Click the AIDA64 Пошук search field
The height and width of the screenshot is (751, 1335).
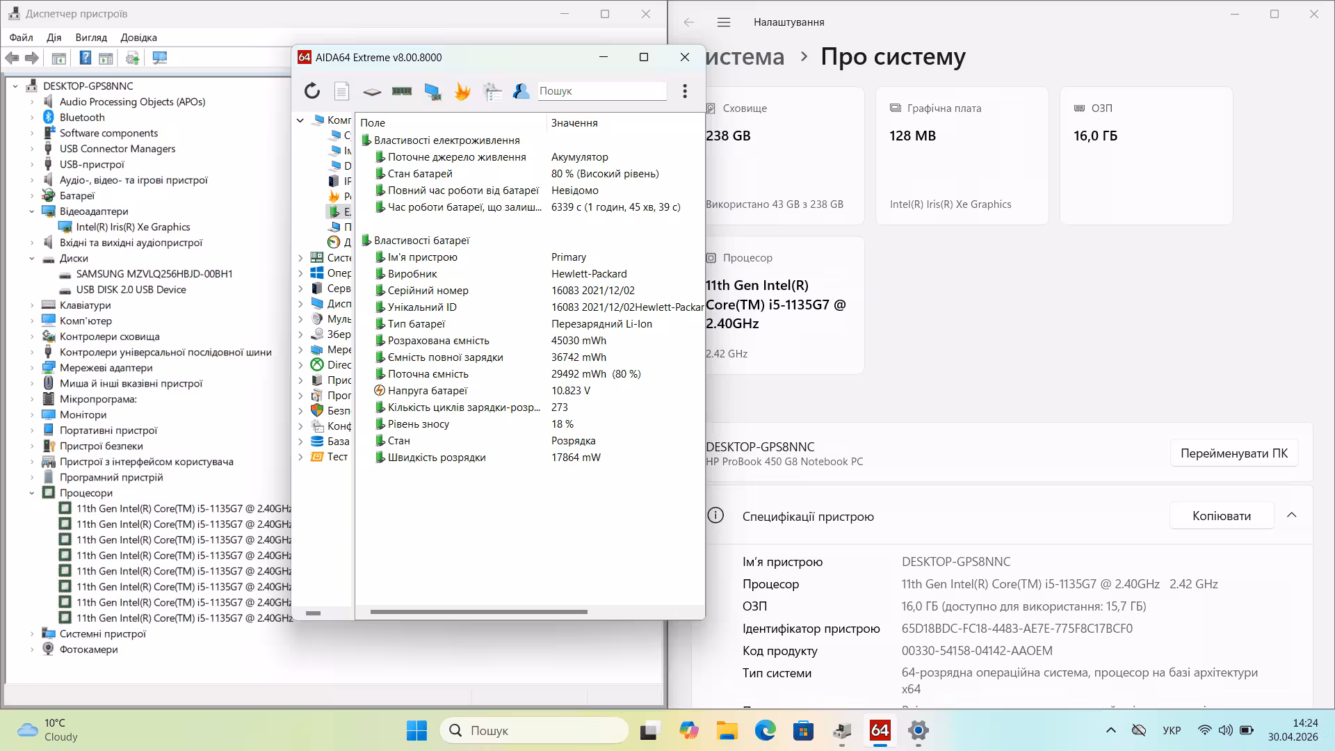click(602, 91)
